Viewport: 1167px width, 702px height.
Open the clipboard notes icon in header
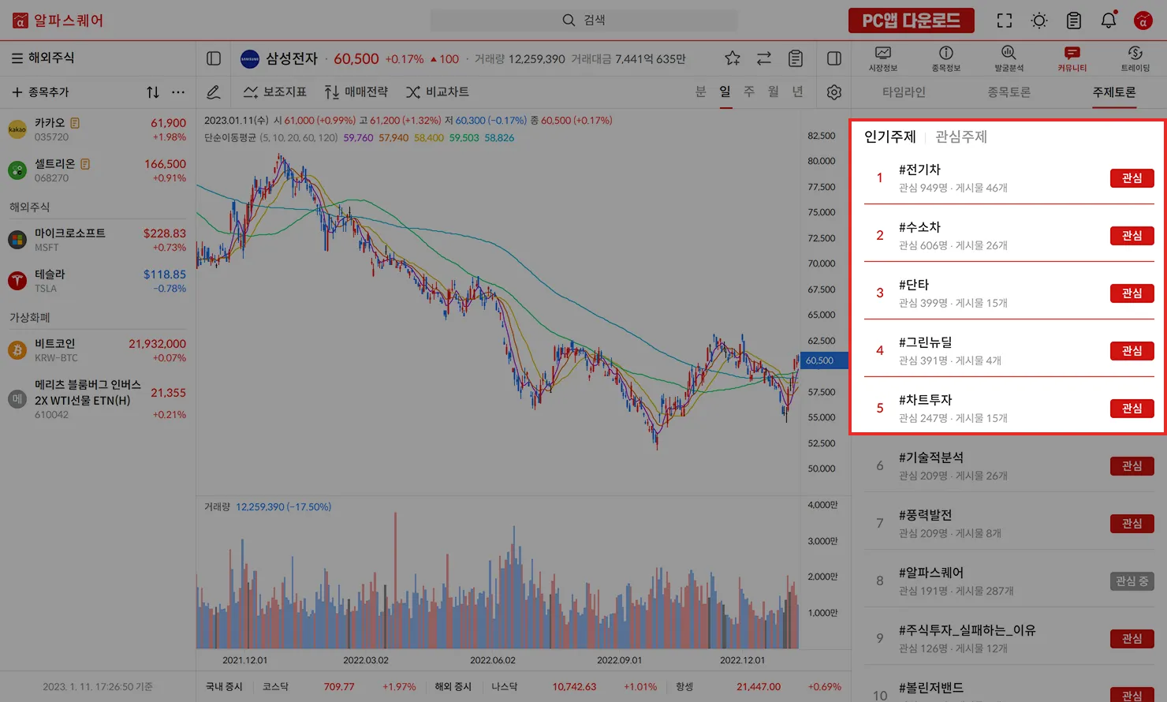1074,21
